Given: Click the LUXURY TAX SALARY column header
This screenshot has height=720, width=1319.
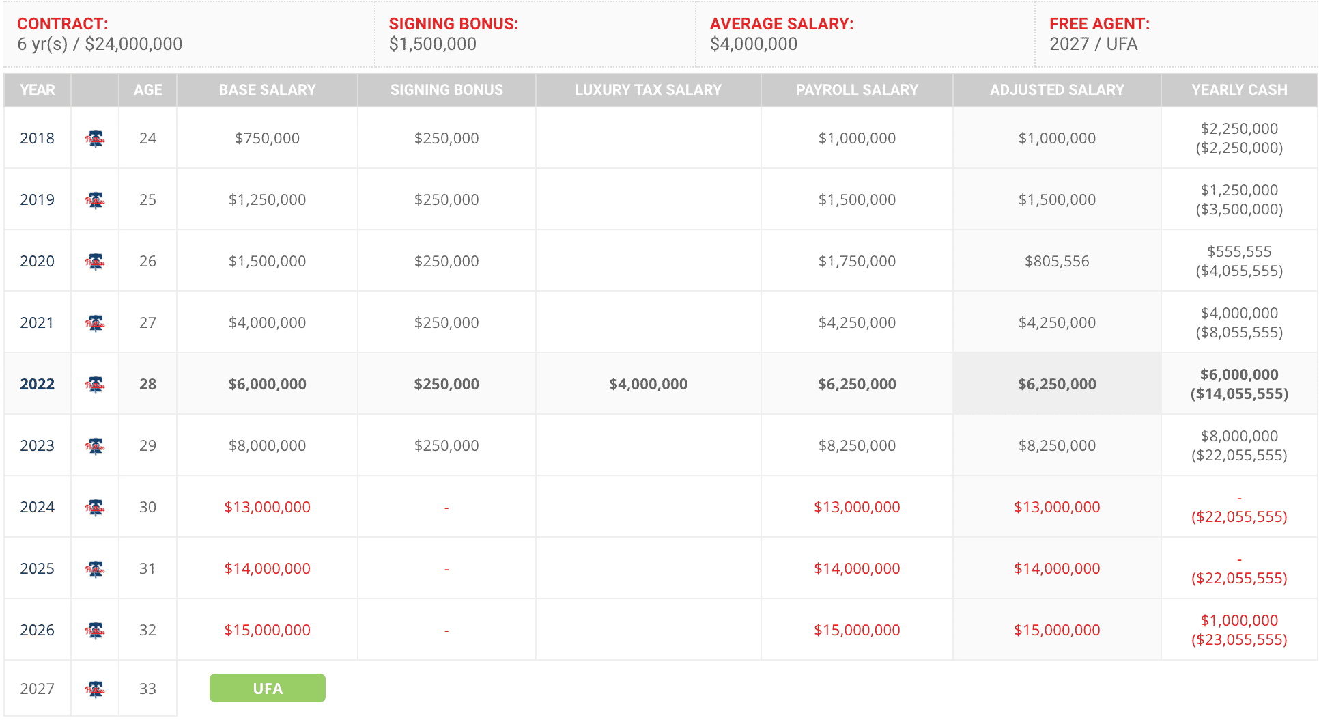Looking at the screenshot, I should click(x=648, y=90).
